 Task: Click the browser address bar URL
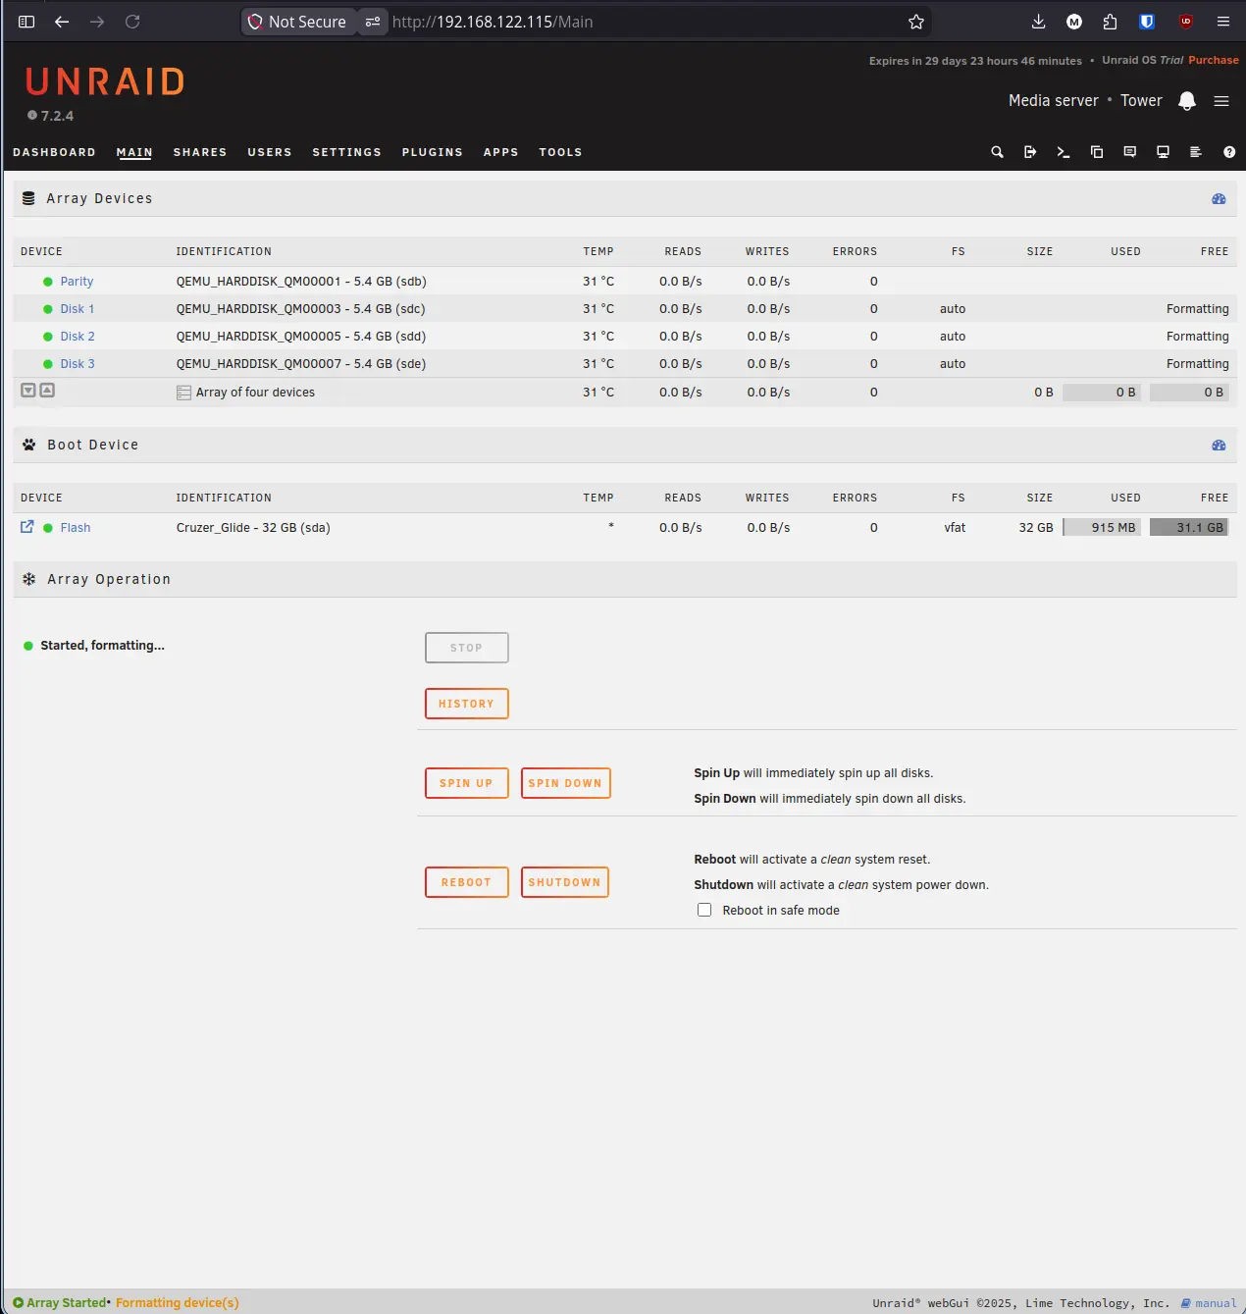493,22
